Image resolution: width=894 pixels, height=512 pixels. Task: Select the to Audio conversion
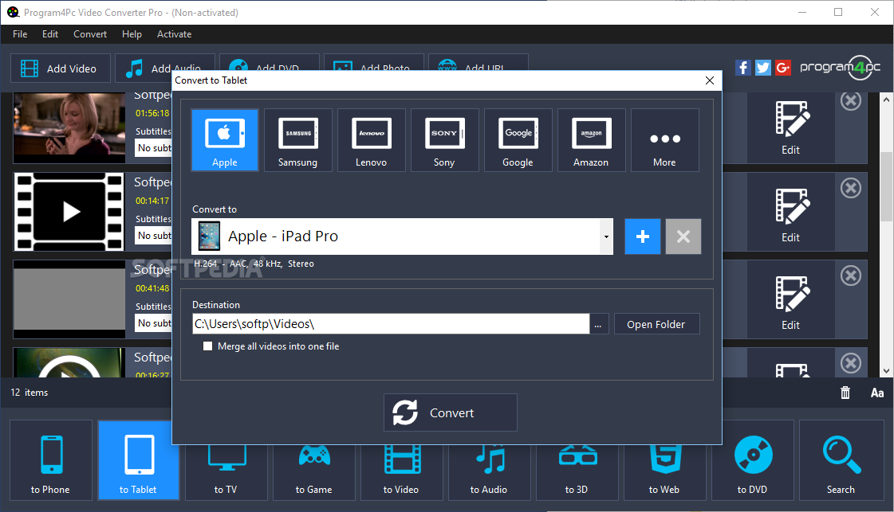coord(489,473)
